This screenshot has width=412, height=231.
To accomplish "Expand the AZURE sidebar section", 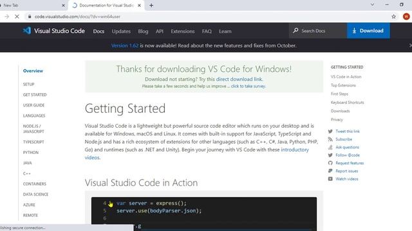I will [x=29, y=205].
